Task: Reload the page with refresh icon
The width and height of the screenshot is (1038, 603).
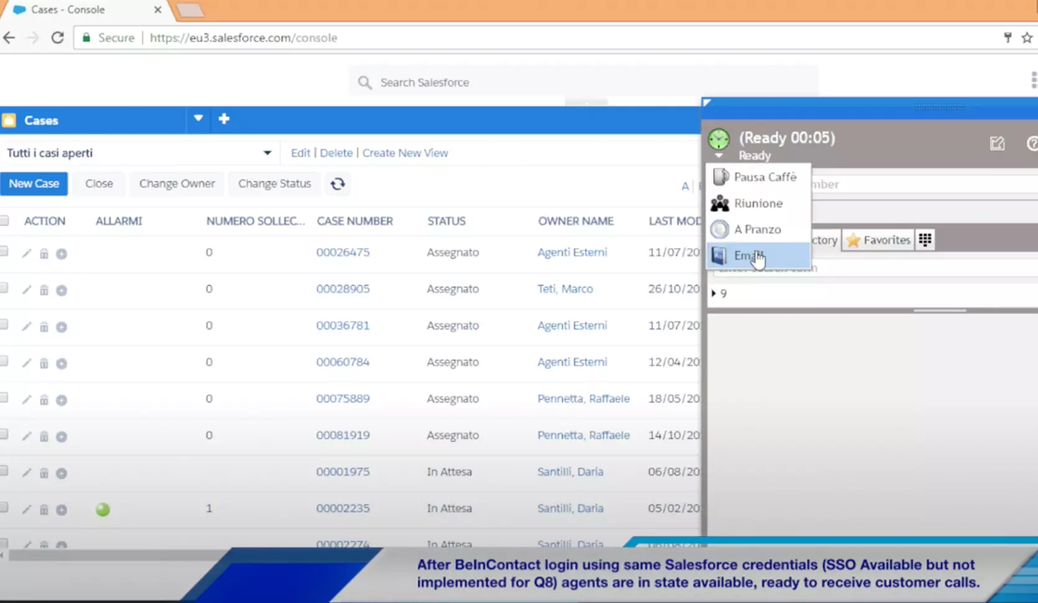Action: pyautogui.click(x=57, y=38)
